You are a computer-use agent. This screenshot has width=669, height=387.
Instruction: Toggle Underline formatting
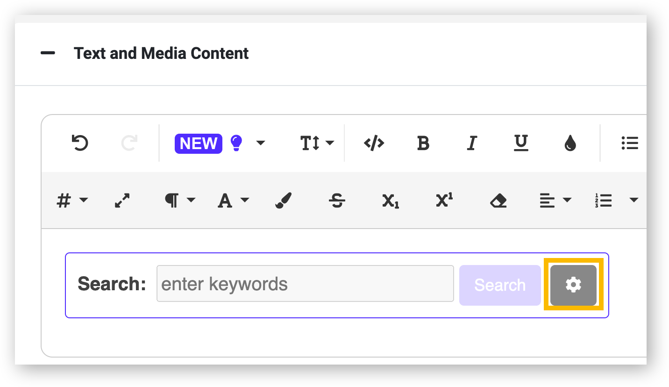(521, 143)
